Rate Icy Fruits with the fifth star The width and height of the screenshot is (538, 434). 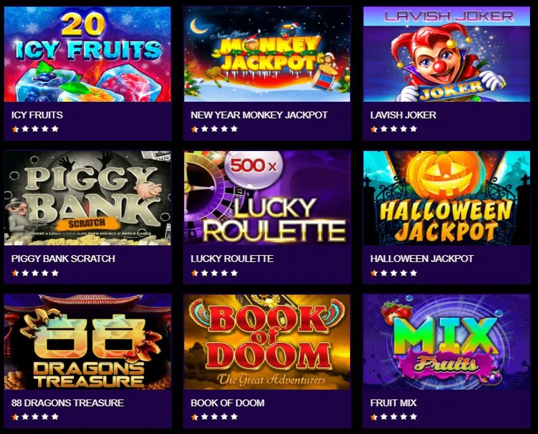pyautogui.click(x=55, y=129)
